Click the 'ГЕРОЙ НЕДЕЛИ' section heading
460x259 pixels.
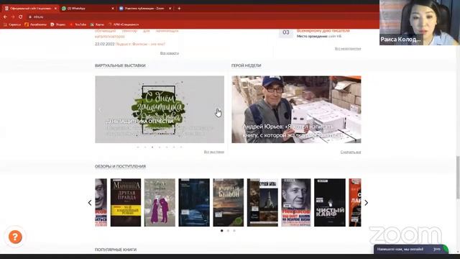246,65
